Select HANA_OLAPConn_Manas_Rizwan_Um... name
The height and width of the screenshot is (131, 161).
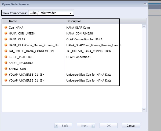[35, 45]
